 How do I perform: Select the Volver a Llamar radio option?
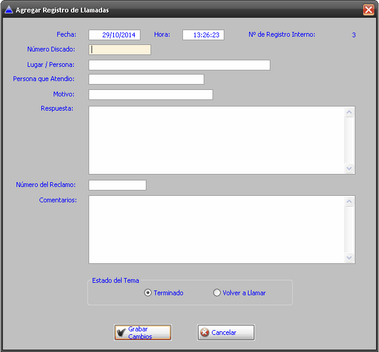click(217, 293)
